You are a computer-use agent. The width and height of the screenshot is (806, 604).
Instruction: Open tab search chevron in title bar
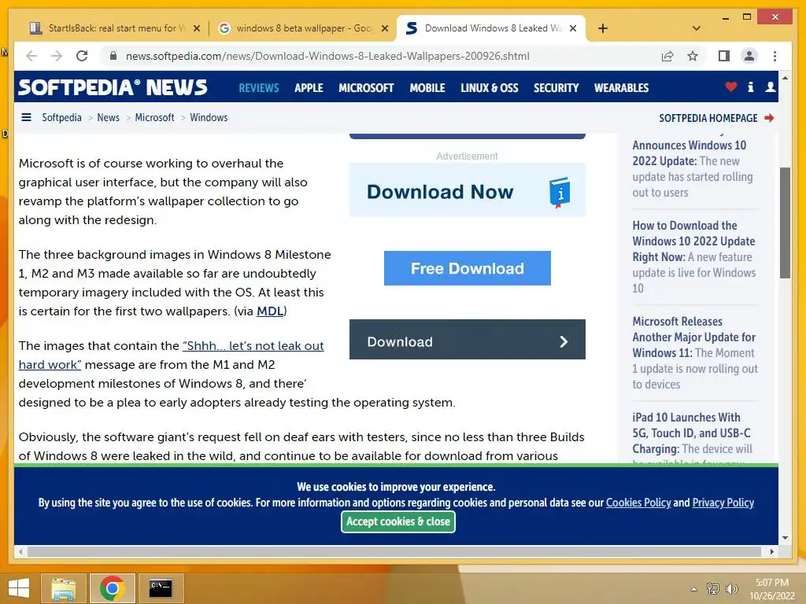pyautogui.click(x=697, y=28)
